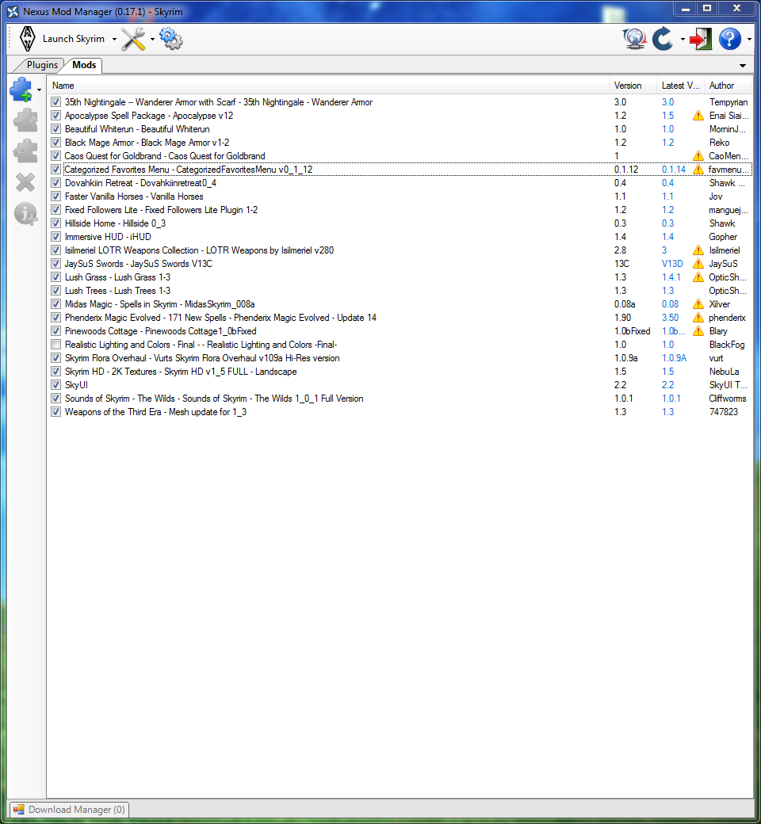Screen dimensions: 761x824
Task: Open the blue gears settings icon
Action: (x=171, y=39)
